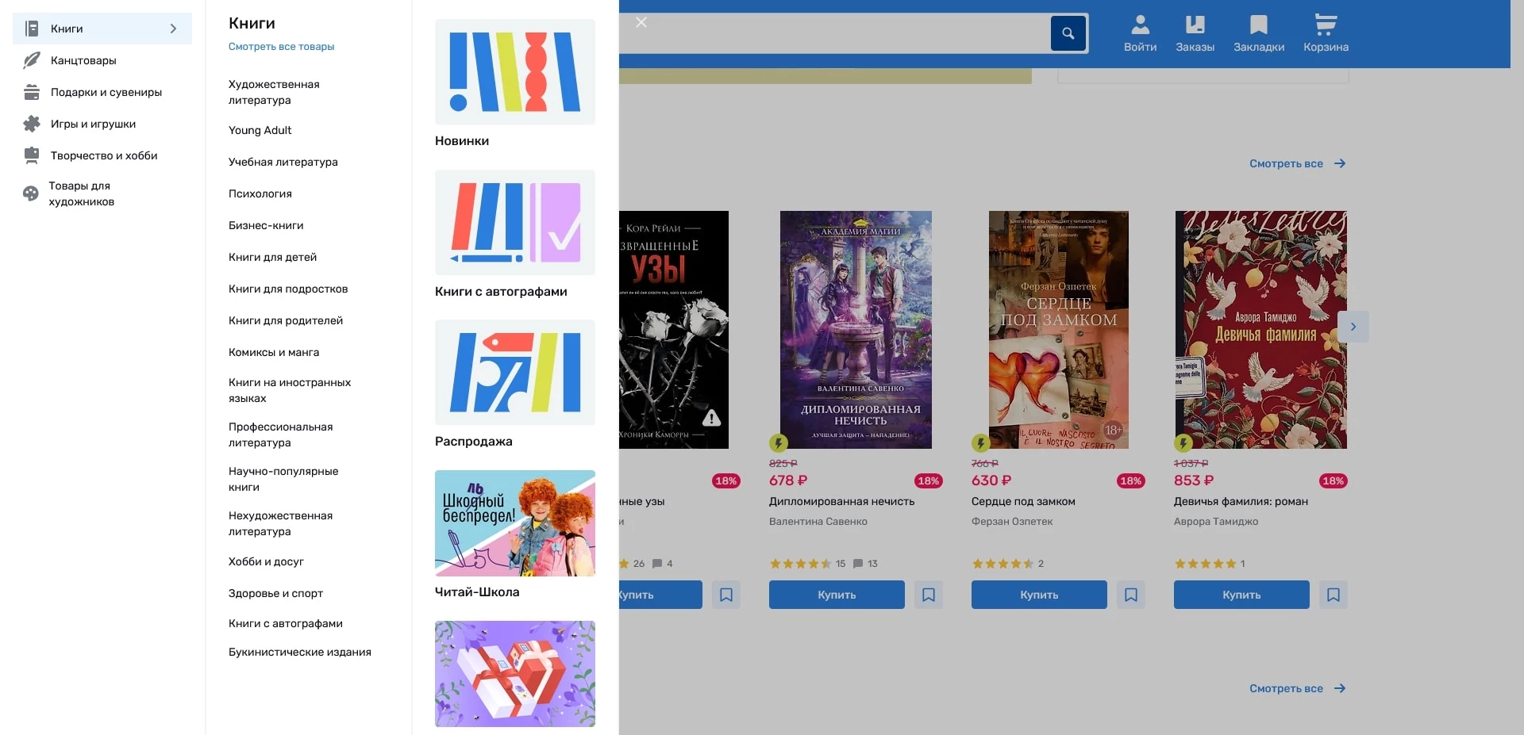Open the Корзина shopping cart
Image resolution: width=1524 pixels, height=735 pixels.
(x=1326, y=34)
